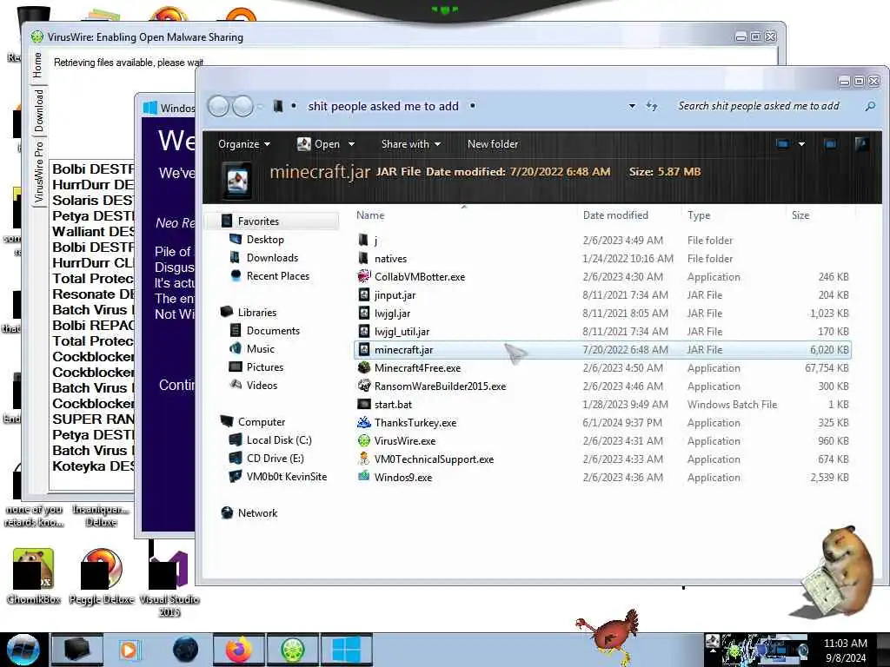The image size is (890, 667).
Task: Select the VirusWire.exe icon
Action: click(364, 440)
